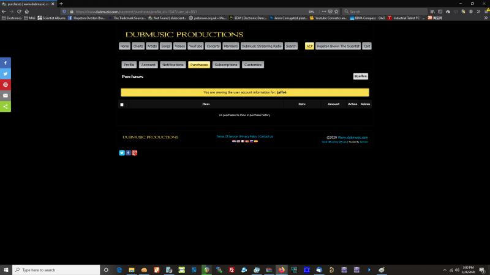The image size is (490, 275).
Task: Open notification center in system tray
Action: (x=482, y=269)
